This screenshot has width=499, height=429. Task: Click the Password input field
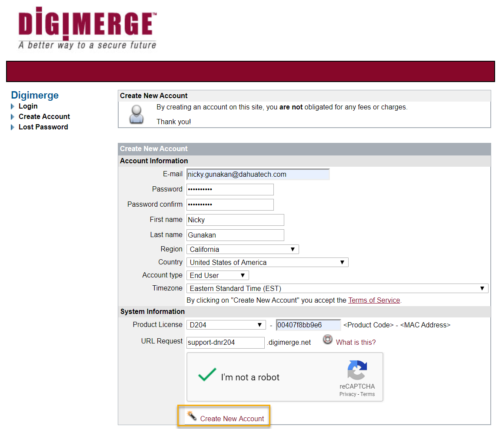click(230, 190)
